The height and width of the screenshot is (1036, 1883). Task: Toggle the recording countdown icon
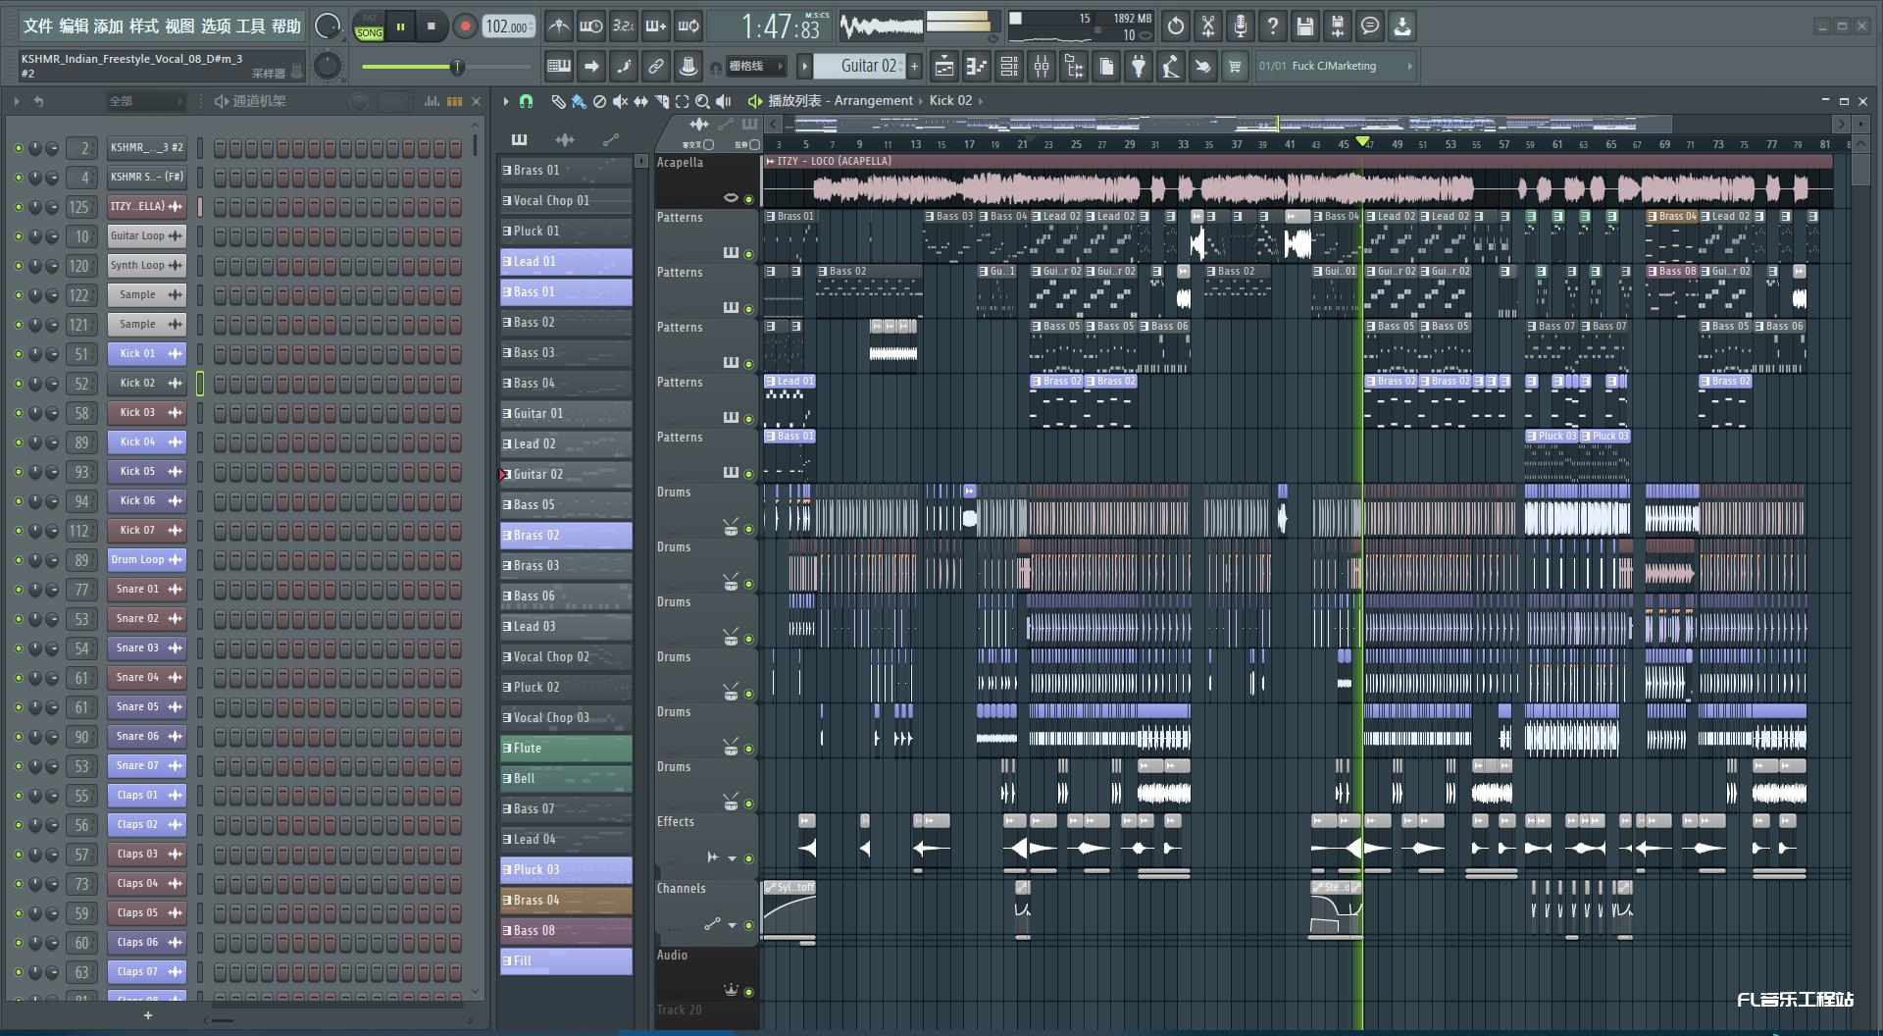[x=623, y=26]
